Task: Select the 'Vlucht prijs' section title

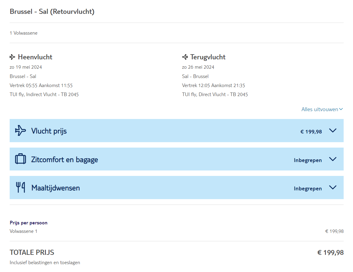Action: point(49,131)
